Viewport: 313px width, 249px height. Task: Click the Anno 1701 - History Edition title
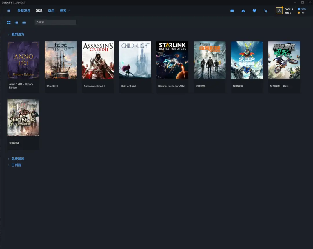pyautogui.click(x=21, y=86)
